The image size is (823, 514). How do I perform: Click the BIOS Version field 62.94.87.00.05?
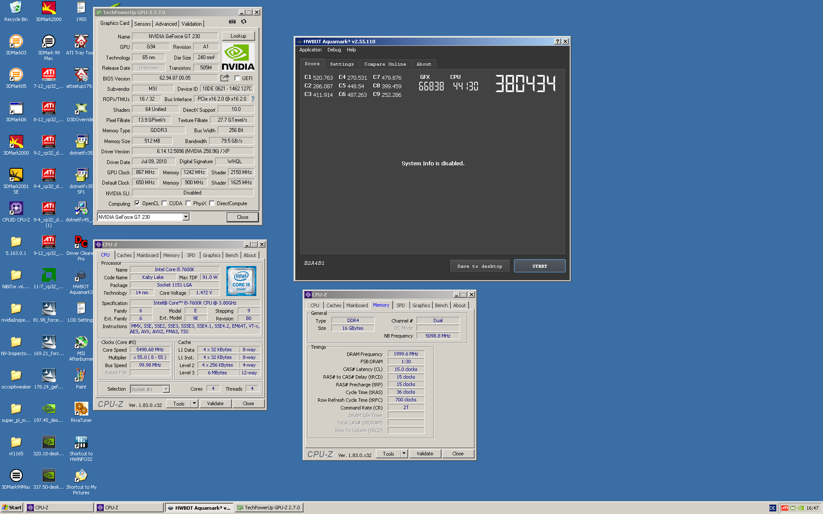(175, 78)
